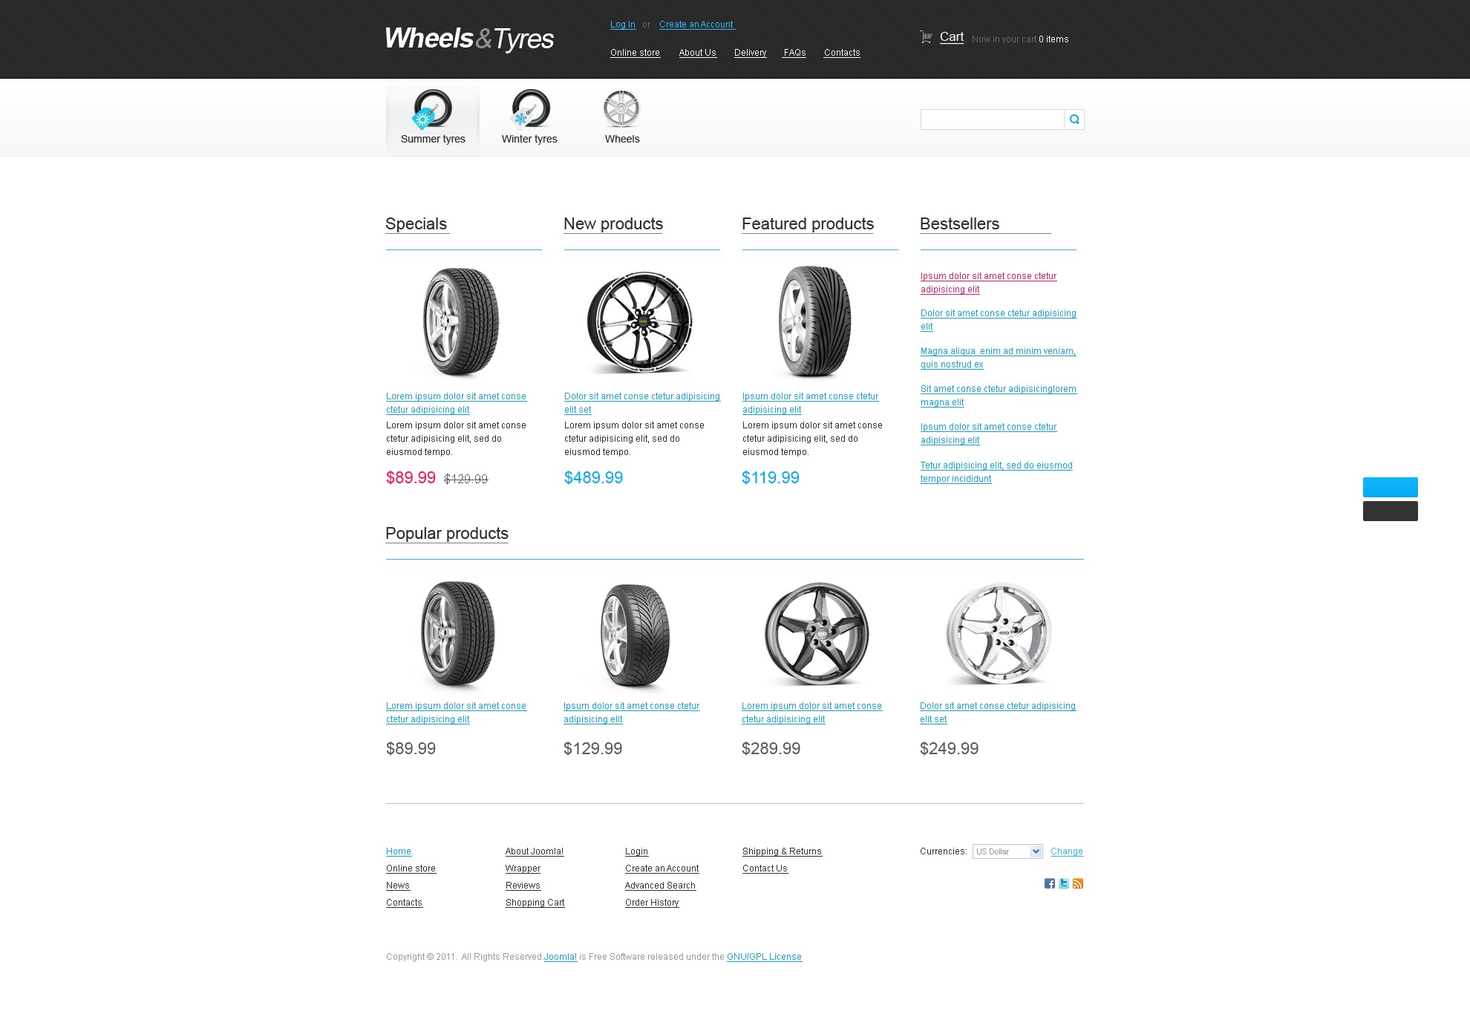Click the Create an Account header link
Screen dimensions: 1470x1014
(696, 24)
